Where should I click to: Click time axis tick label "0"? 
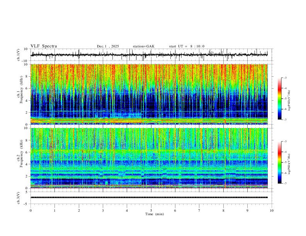click(31, 211)
